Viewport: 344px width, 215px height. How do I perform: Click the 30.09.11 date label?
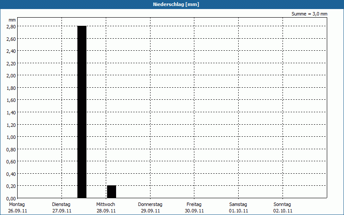[x=194, y=211]
